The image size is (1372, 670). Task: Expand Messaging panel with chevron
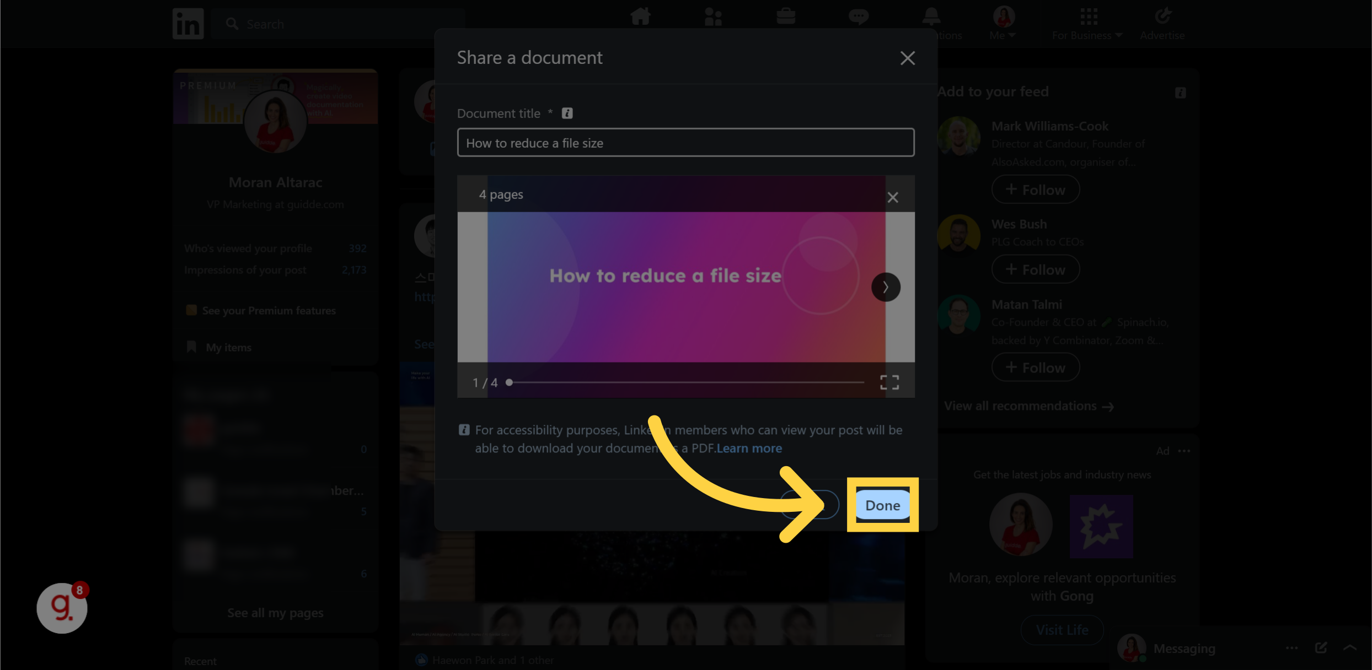pos(1350,648)
